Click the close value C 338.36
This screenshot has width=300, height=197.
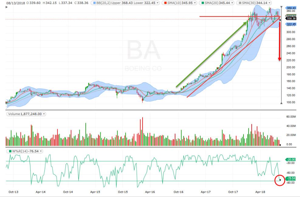(81, 3)
